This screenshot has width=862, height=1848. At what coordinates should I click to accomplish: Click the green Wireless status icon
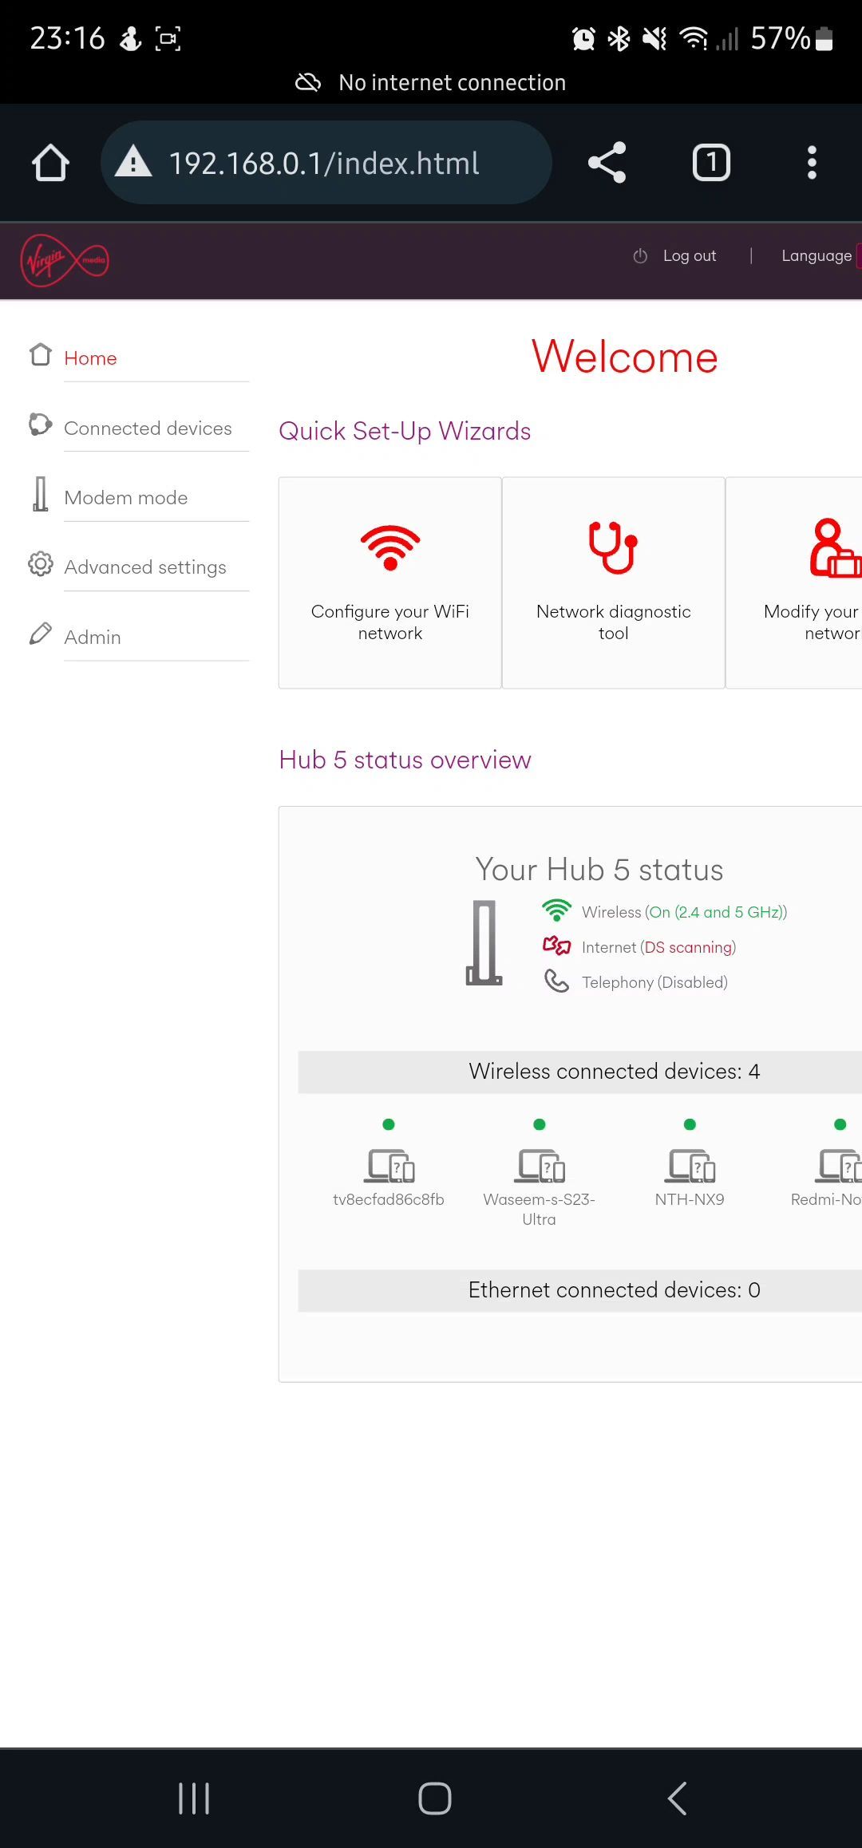tap(556, 910)
